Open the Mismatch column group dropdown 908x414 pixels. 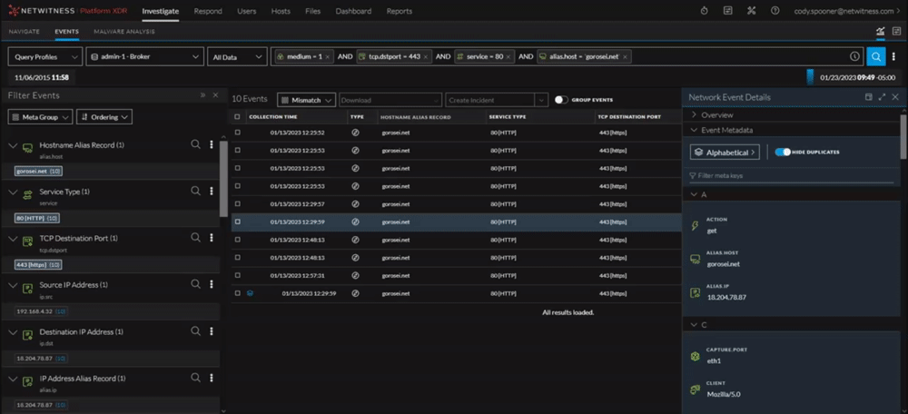coord(306,100)
